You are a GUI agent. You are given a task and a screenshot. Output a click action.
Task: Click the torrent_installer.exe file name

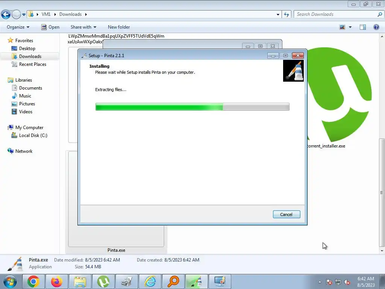(326, 146)
